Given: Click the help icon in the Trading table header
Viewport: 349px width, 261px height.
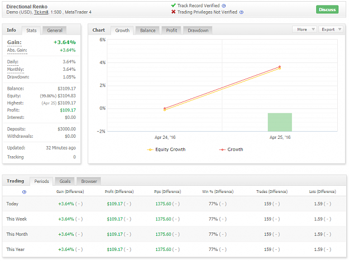Looking at the screenshot, I should point(24,192).
